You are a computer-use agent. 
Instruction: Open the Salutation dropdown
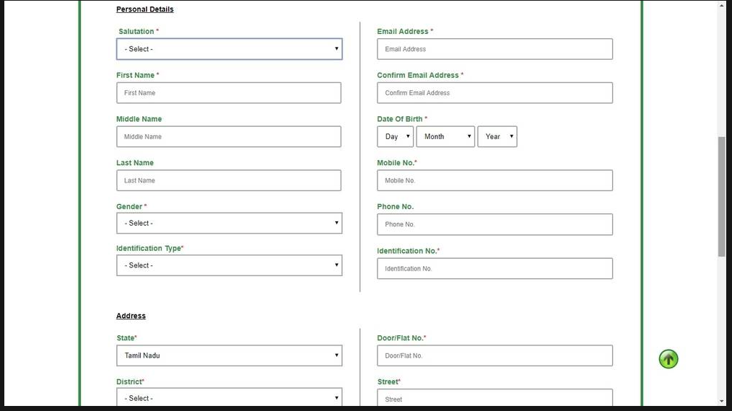(229, 49)
